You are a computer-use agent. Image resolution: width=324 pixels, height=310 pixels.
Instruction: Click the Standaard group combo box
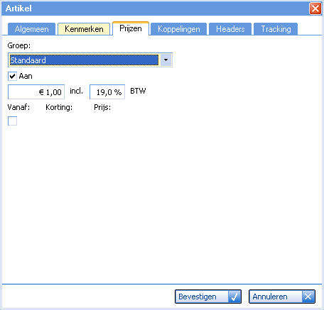[90, 60]
